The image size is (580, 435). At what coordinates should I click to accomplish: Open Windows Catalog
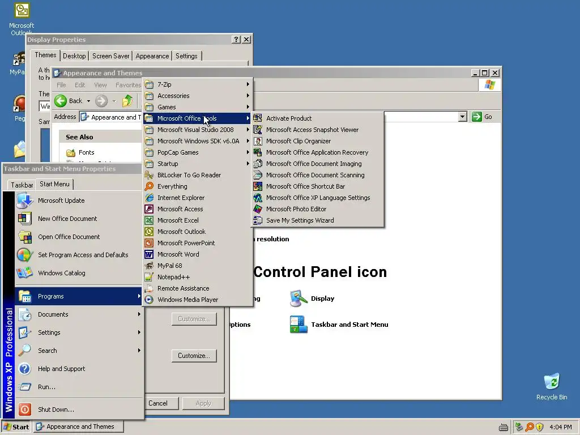tap(79, 273)
